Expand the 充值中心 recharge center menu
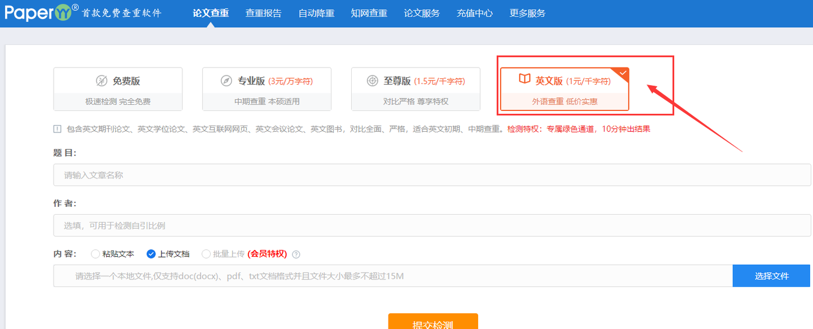The width and height of the screenshot is (813, 329). point(474,13)
